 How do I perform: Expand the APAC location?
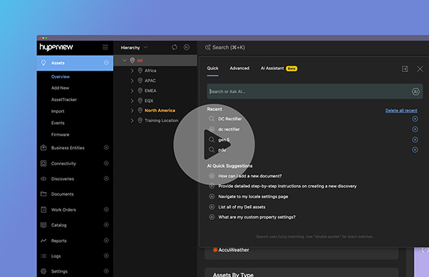[132, 81]
